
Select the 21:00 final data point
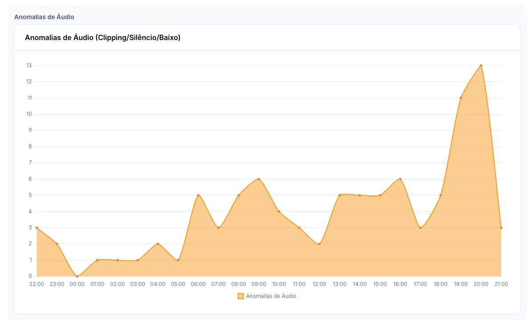[x=501, y=228]
